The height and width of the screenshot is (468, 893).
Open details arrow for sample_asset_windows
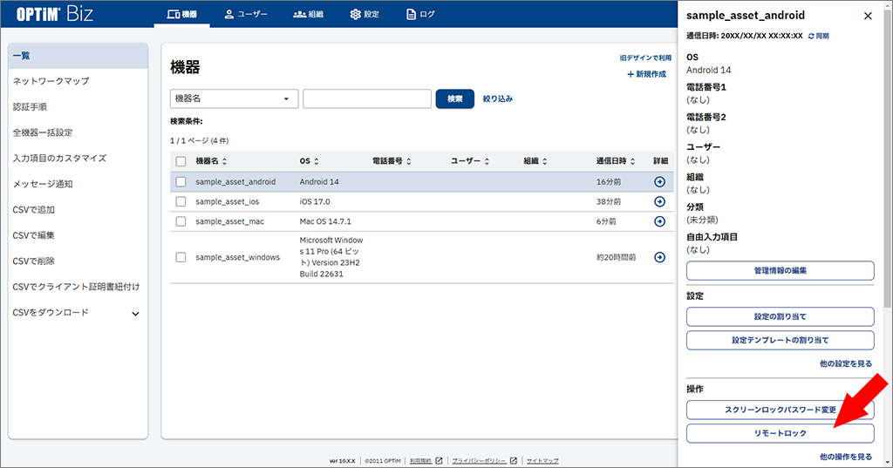pos(659,257)
